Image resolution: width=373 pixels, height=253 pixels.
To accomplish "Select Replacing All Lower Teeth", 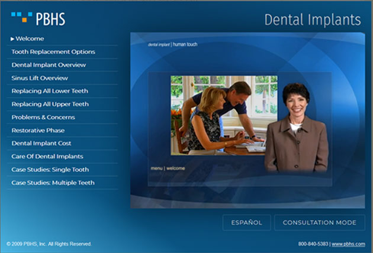I will point(50,91).
